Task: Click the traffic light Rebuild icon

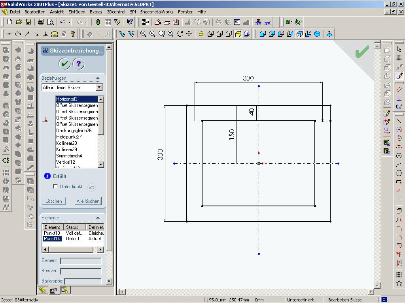Action: click(x=98, y=22)
